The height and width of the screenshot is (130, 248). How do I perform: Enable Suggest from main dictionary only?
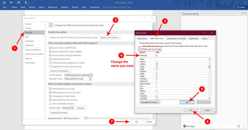(x=50, y=66)
